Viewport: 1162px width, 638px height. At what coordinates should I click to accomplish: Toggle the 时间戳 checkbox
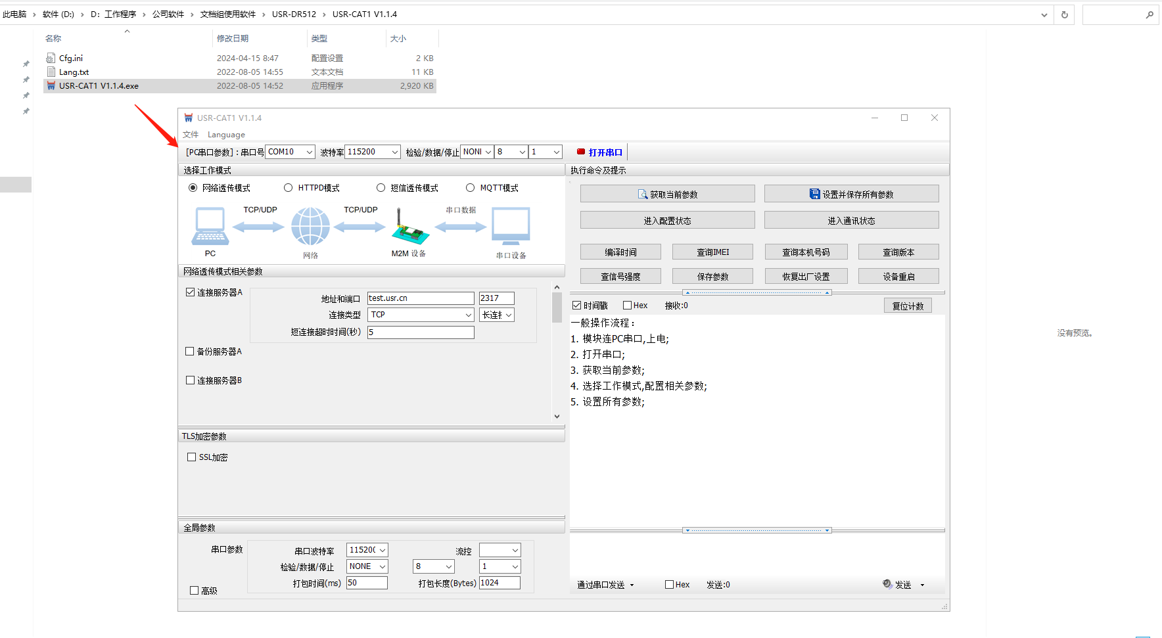tap(577, 306)
